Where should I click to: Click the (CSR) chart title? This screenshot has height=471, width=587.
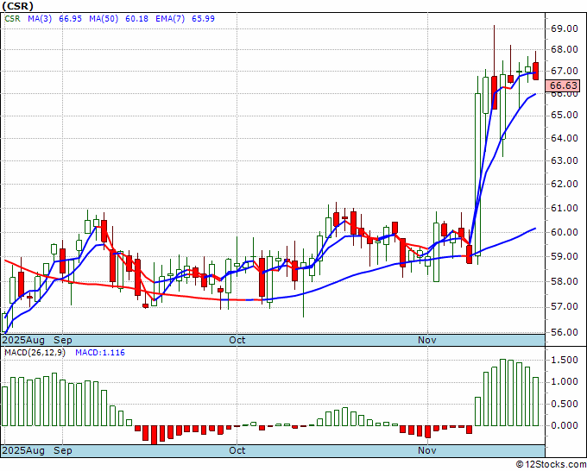(x=17, y=6)
